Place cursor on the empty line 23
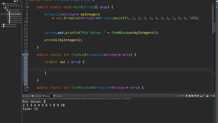 coord(120,69)
